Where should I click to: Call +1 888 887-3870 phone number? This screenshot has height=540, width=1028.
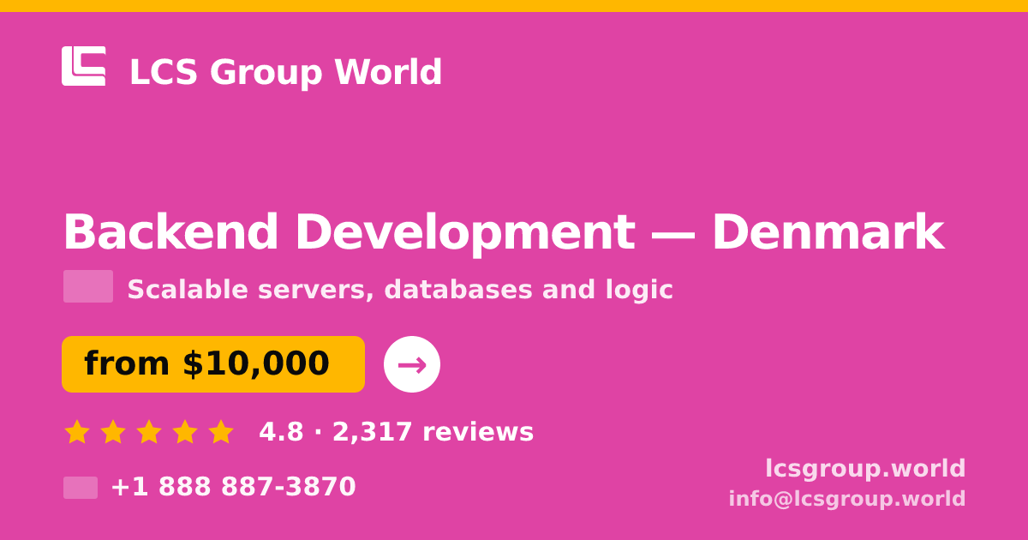[233, 487]
